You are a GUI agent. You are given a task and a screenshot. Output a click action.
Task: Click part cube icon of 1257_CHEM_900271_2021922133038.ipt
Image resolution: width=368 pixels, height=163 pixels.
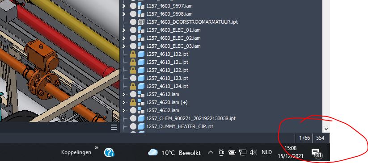coord(141,118)
